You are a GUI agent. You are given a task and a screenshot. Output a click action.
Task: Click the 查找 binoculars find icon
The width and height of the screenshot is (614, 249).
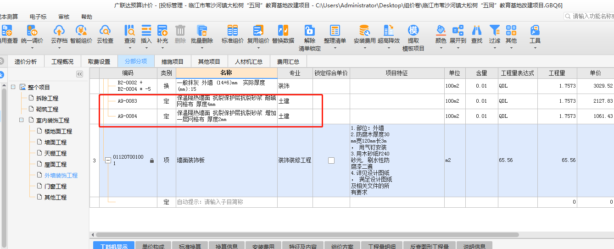coord(477,31)
